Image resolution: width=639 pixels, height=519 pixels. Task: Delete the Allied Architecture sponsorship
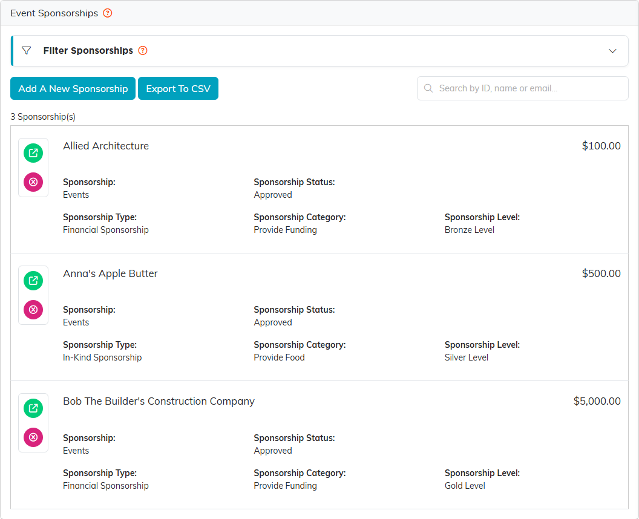pyautogui.click(x=33, y=182)
